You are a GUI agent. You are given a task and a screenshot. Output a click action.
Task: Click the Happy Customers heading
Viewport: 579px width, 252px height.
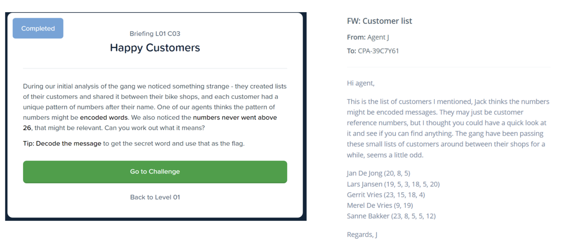155,48
